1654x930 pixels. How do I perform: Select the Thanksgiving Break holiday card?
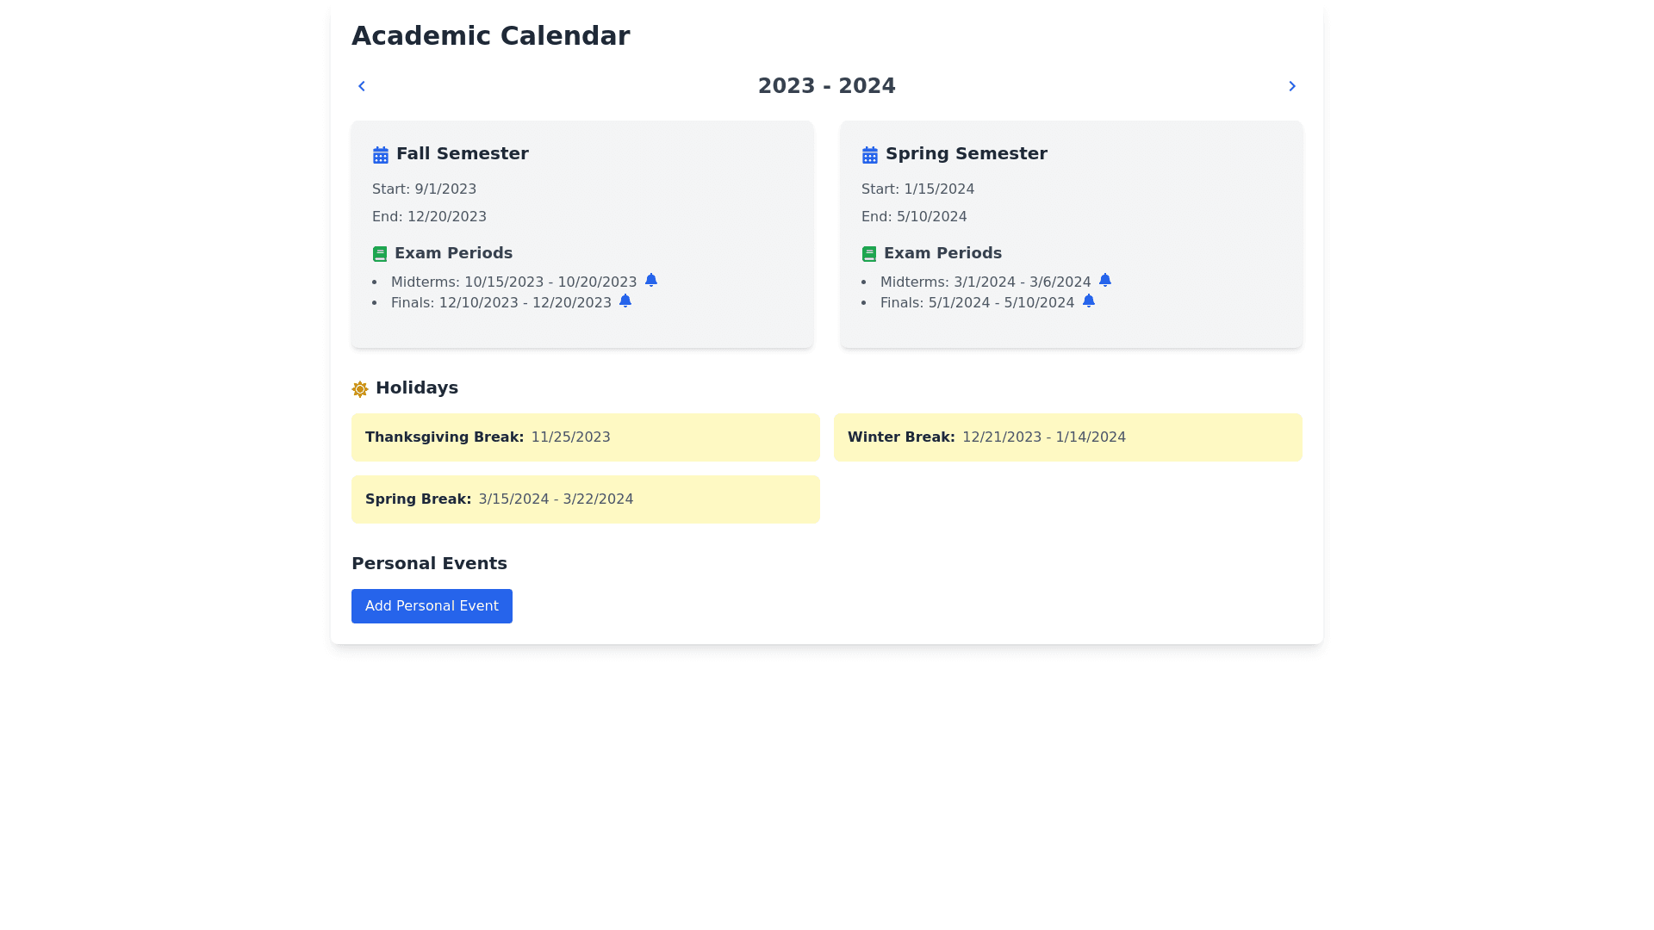point(585,437)
